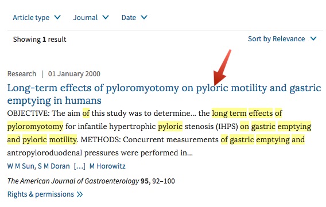This screenshot has height=207, width=326.
Task: View author S M Doran
Action: click(54, 166)
